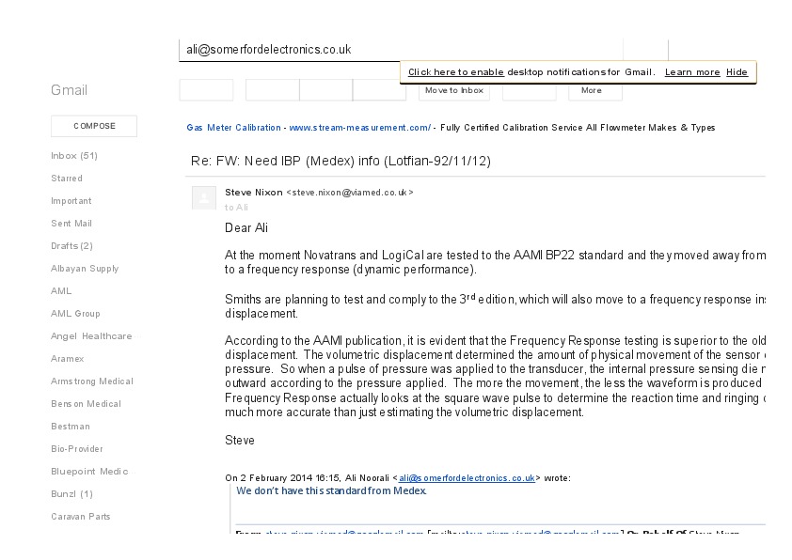Viewport: 792px width, 560px height.
Task: Follow the Learn more link
Action: tap(692, 72)
